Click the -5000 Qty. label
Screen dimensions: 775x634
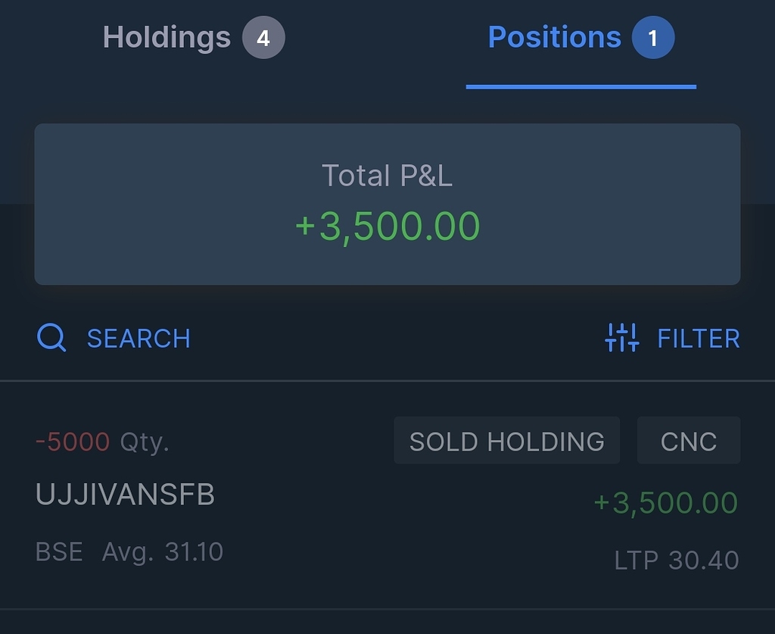[102, 442]
